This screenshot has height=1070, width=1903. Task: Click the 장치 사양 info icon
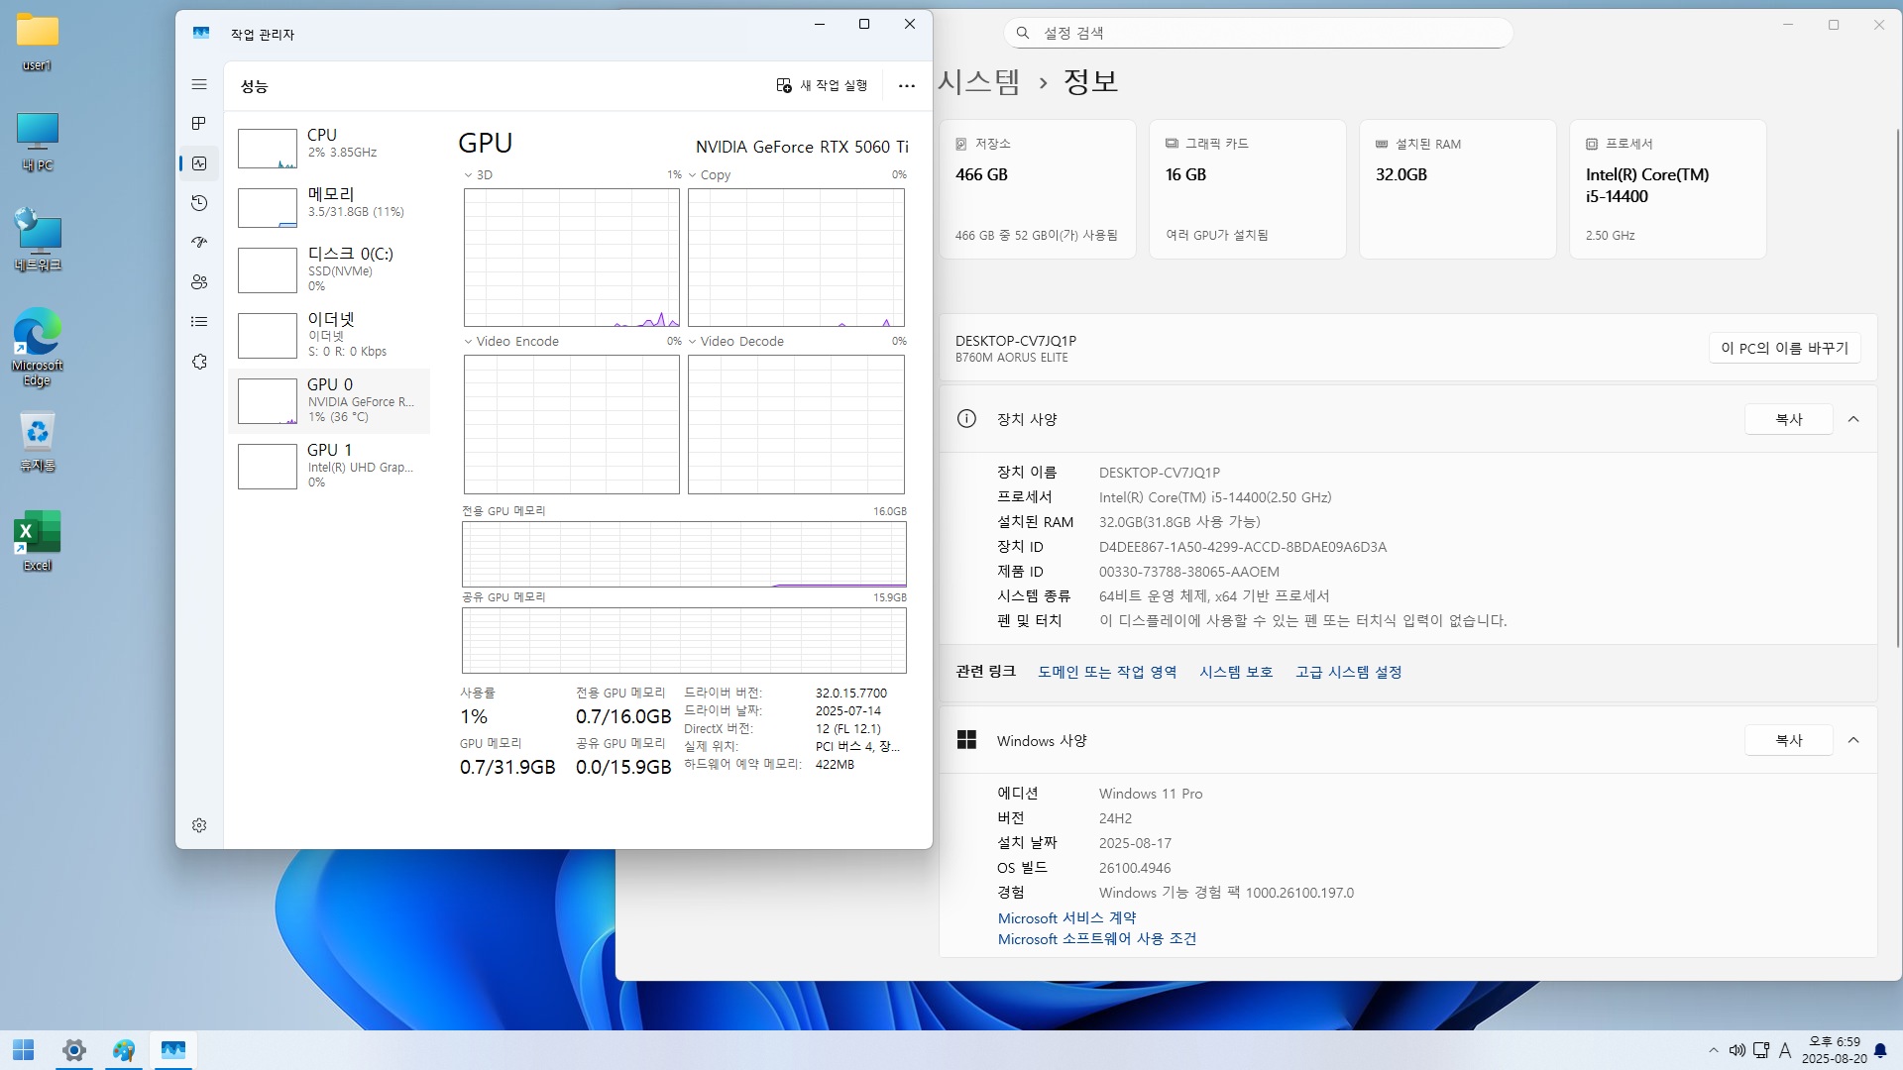click(x=966, y=419)
